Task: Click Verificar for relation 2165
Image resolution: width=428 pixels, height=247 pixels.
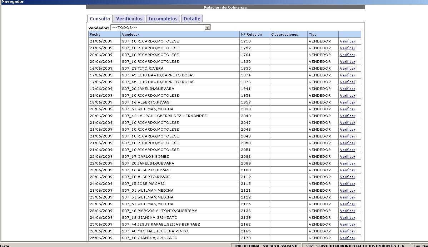Action: point(348,231)
